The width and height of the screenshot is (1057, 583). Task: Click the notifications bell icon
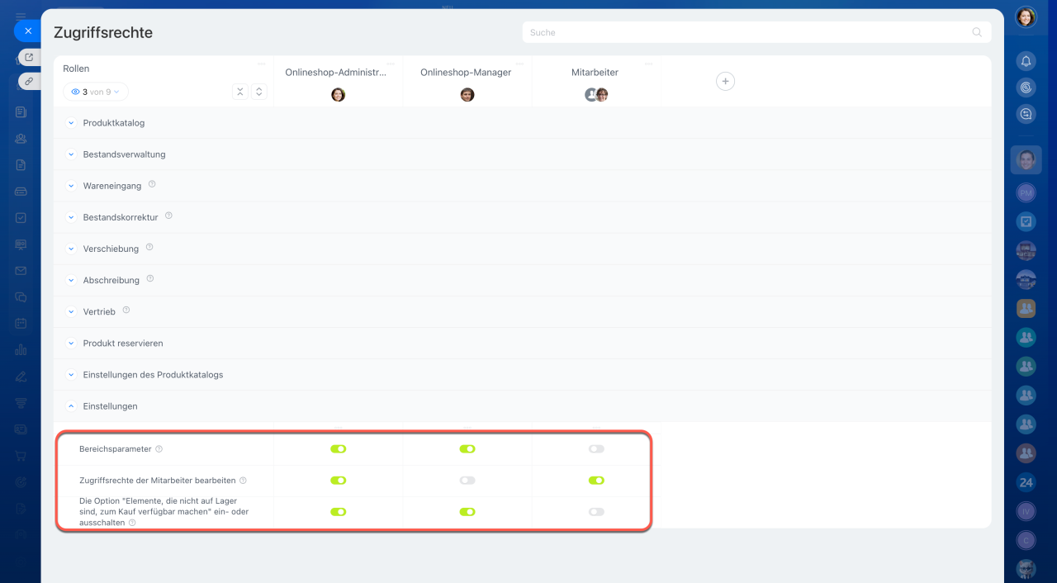(x=1026, y=61)
